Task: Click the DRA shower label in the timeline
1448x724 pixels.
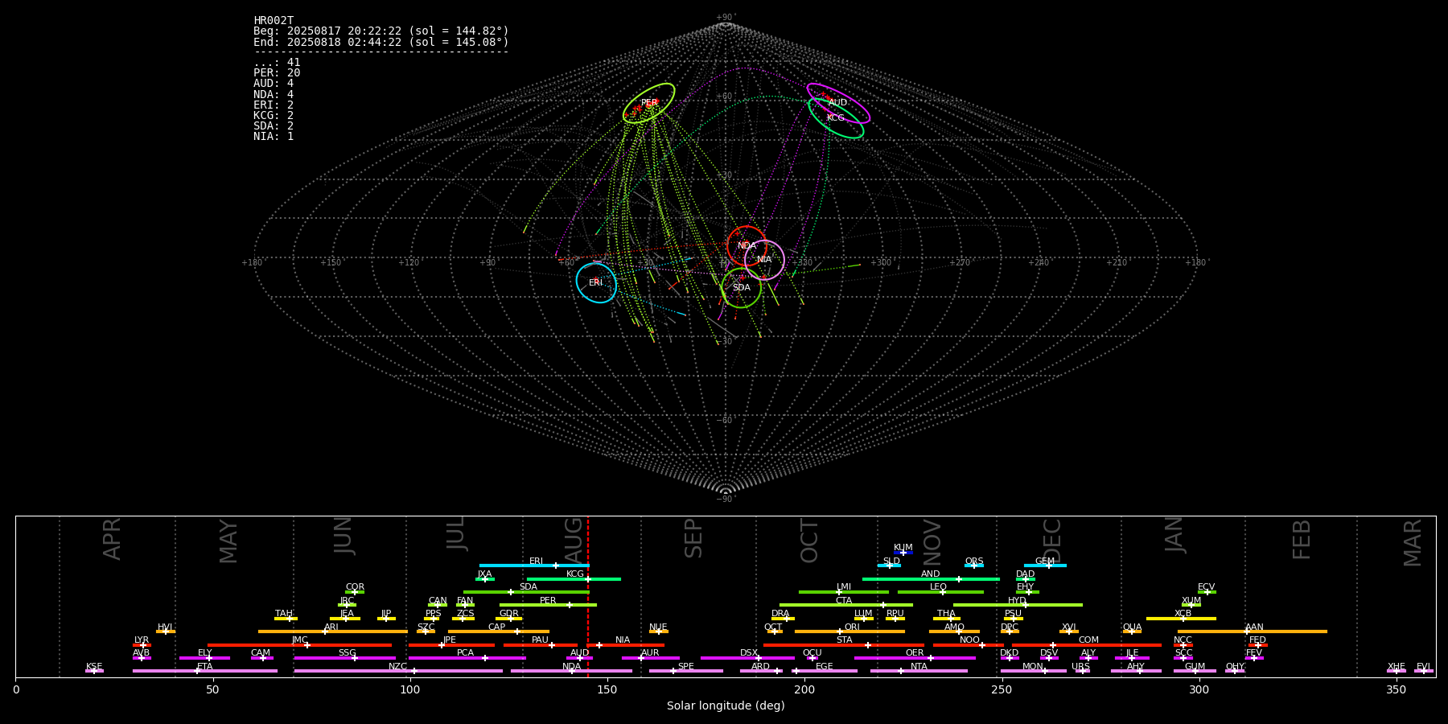Action: tap(780, 614)
